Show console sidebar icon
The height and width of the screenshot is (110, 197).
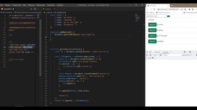click(x=147, y=55)
